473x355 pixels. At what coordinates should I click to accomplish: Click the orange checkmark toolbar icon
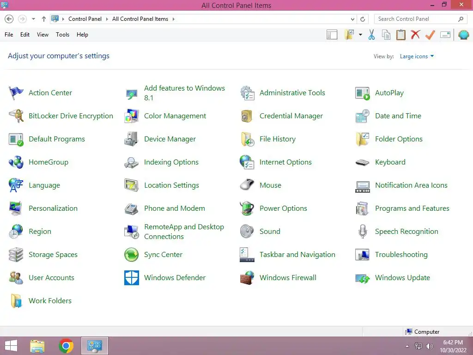click(430, 35)
